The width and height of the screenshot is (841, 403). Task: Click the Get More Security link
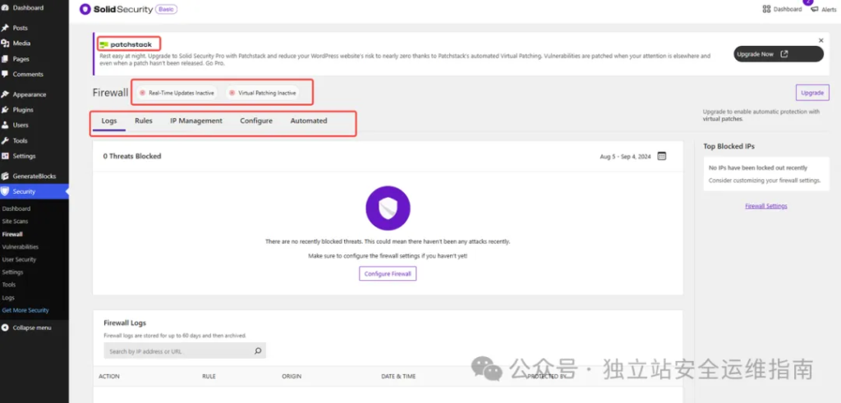[25, 310]
